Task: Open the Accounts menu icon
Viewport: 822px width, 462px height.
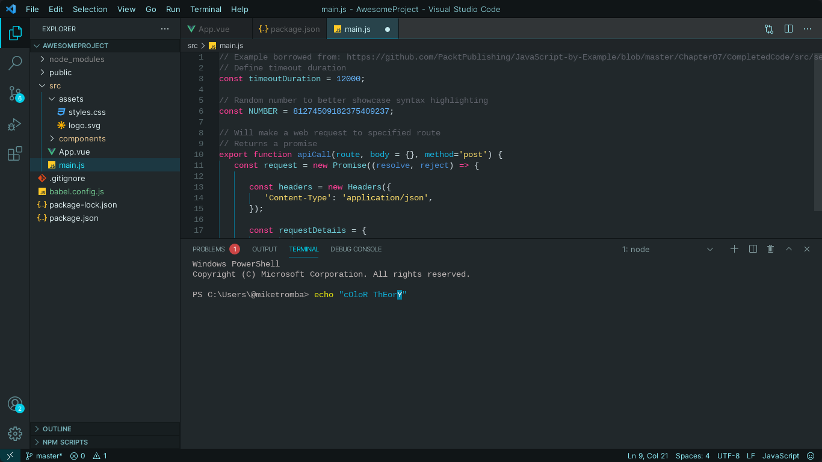Action: pyautogui.click(x=15, y=404)
